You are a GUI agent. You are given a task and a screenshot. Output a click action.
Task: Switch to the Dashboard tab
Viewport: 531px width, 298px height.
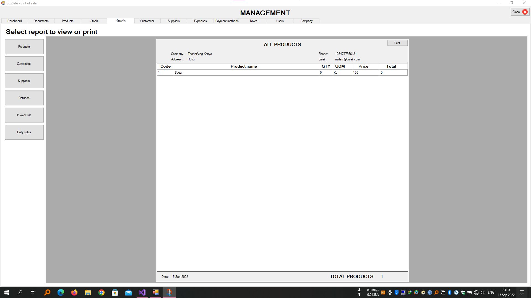coord(14,21)
